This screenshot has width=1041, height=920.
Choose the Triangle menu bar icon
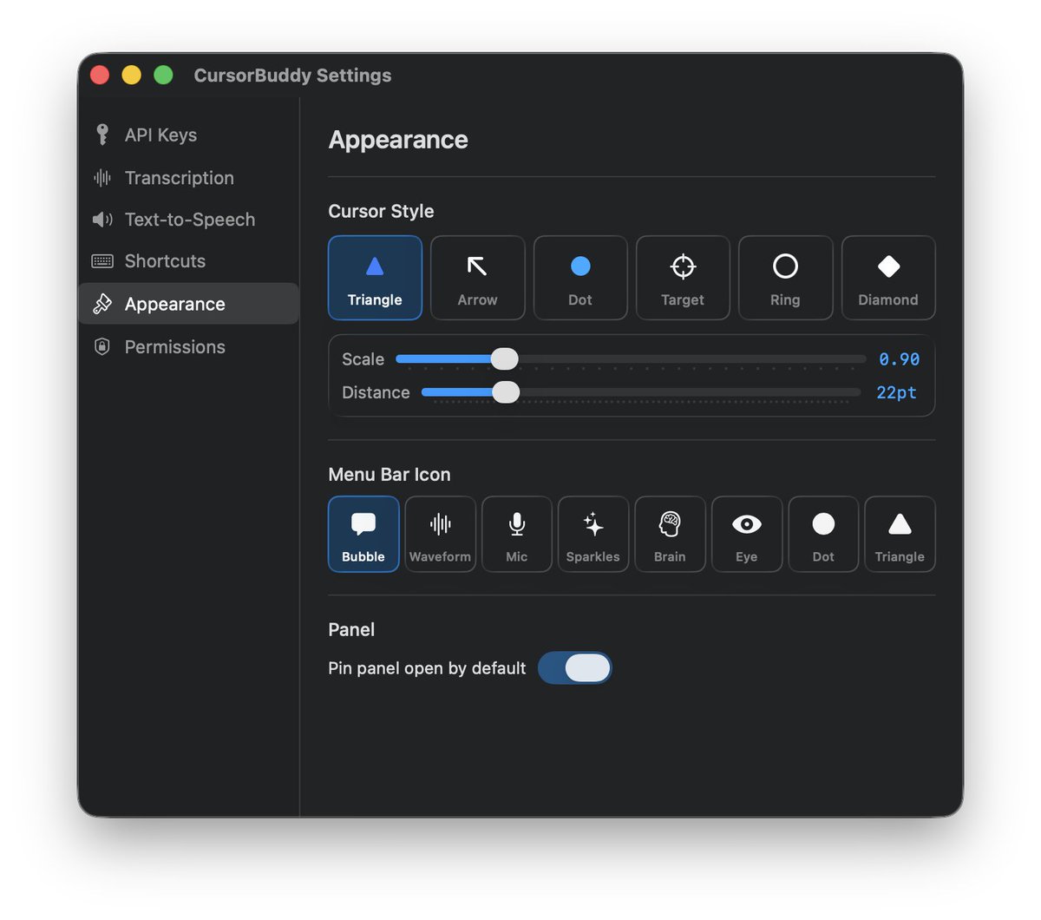900,534
